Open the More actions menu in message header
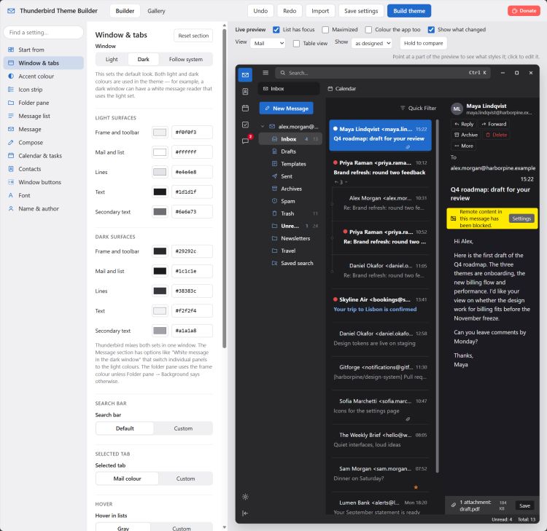 pyautogui.click(x=464, y=146)
